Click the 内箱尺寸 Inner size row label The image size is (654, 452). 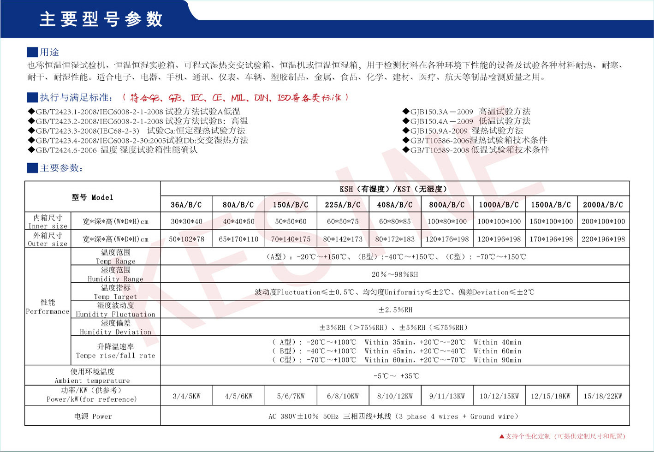coord(48,221)
